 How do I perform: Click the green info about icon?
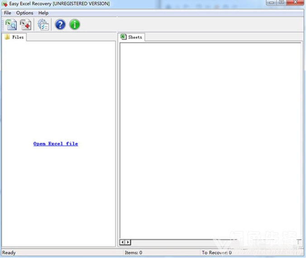75,24
